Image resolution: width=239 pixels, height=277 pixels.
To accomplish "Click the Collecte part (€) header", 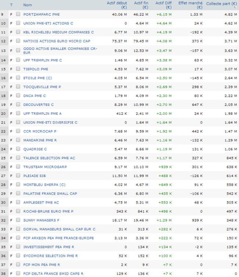I will pyautogui.click(x=222, y=4).
